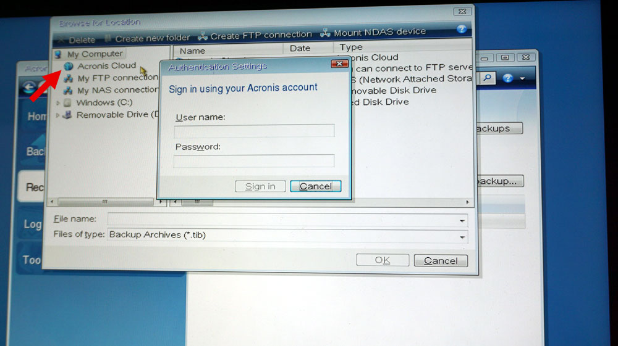Click the Removable Drive icon in tree
This screenshot has width=618, height=346.
(67, 115)
